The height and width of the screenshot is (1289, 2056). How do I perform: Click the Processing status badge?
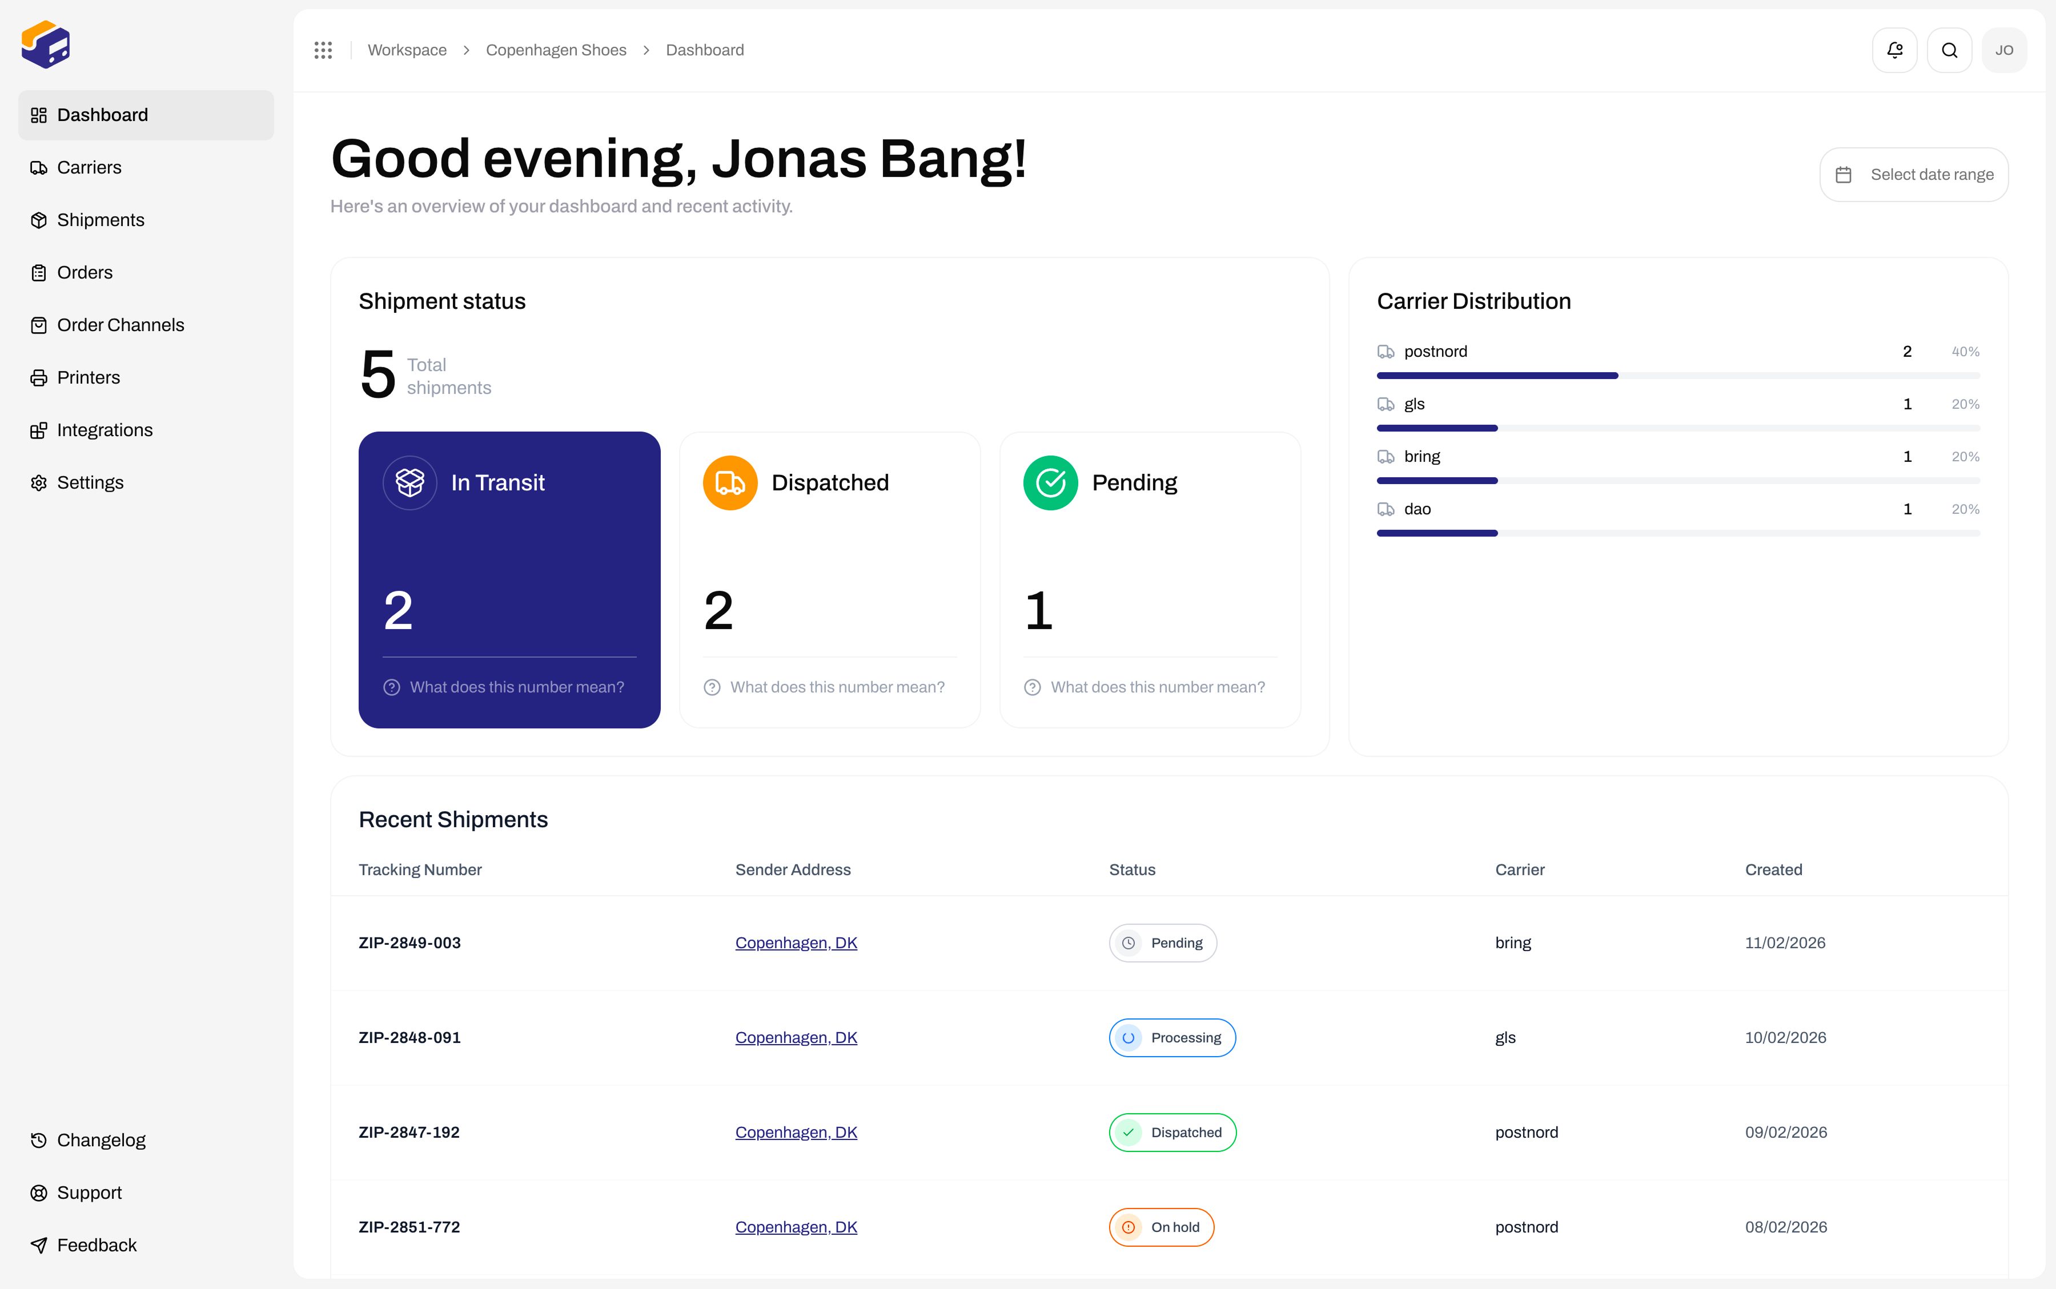click(1172, 1037)
